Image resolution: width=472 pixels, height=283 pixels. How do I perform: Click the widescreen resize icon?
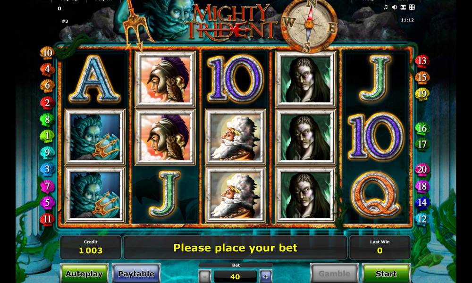pos(403,7)
